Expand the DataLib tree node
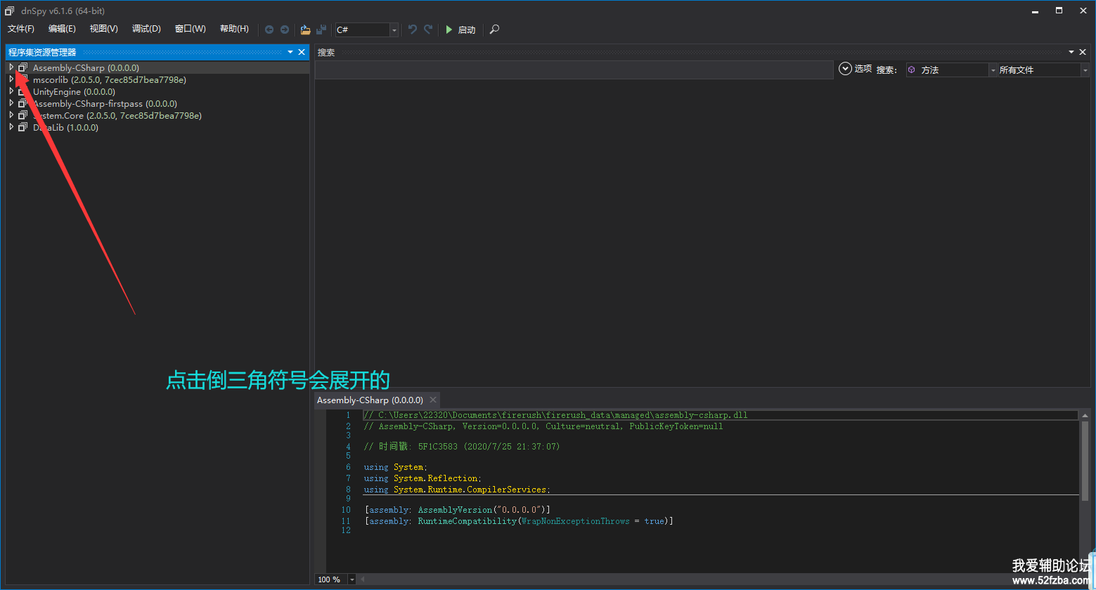This screenshot has width=1096, height=590. pyautogui.click(x=11, y=127)
